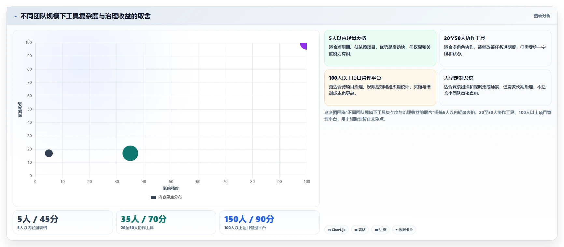Click the 表格 tag chip
This screenshot has height=247, width=564.
(x=360, y=230)
